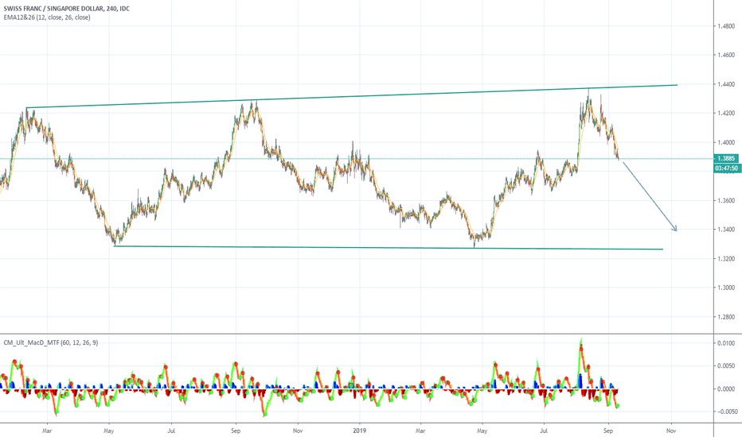This screenshot has width=742, height=437.
Task: Open the CM_Ult_MacD_MTF indicator label
Action: click(51, 342)
